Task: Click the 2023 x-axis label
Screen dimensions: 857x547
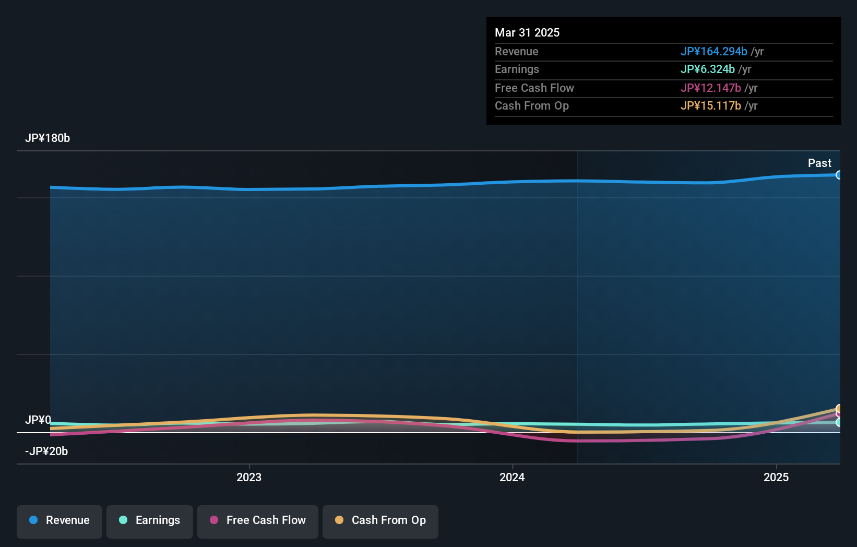Action: 249,477
